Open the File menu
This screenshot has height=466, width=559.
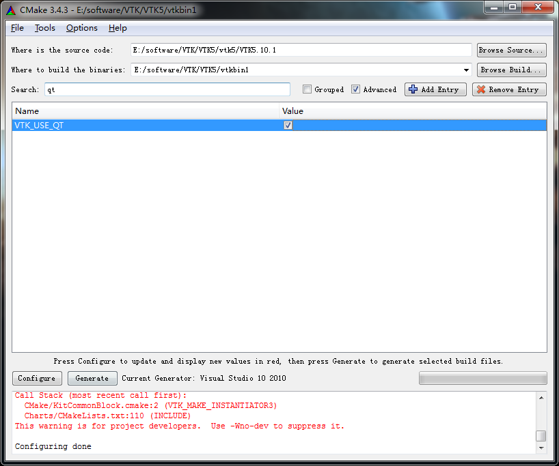click(17, 28)
